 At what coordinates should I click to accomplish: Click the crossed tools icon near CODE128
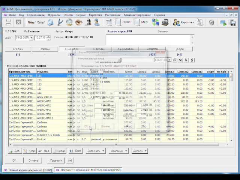[x=181, y=60]
